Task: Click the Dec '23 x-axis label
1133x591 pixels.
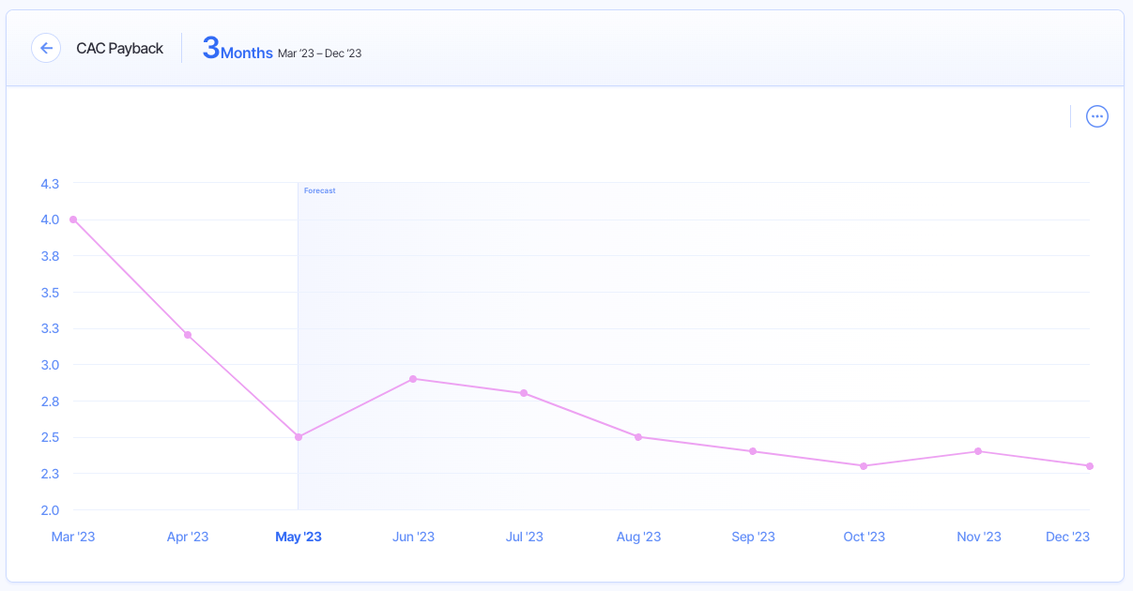Action: (1067, 537)
